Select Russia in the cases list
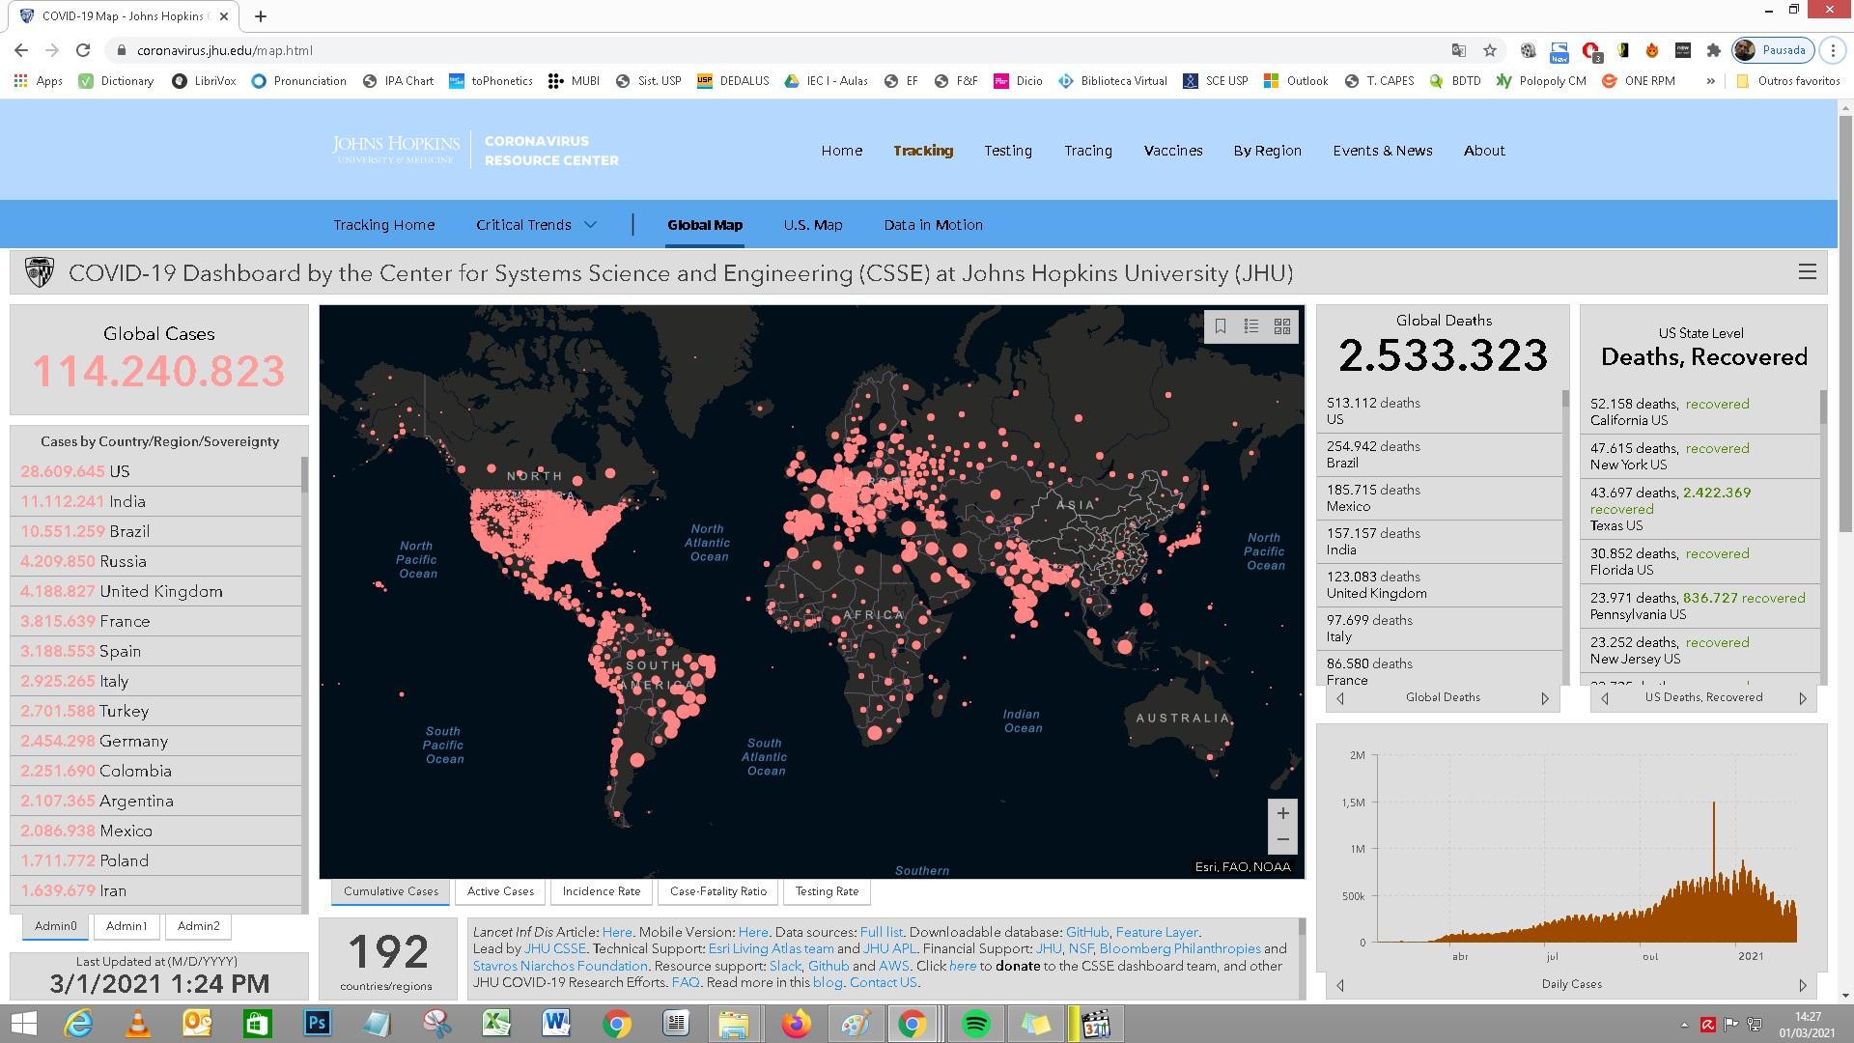This screenshot has width=1854, height=1043. click(156, 561)
